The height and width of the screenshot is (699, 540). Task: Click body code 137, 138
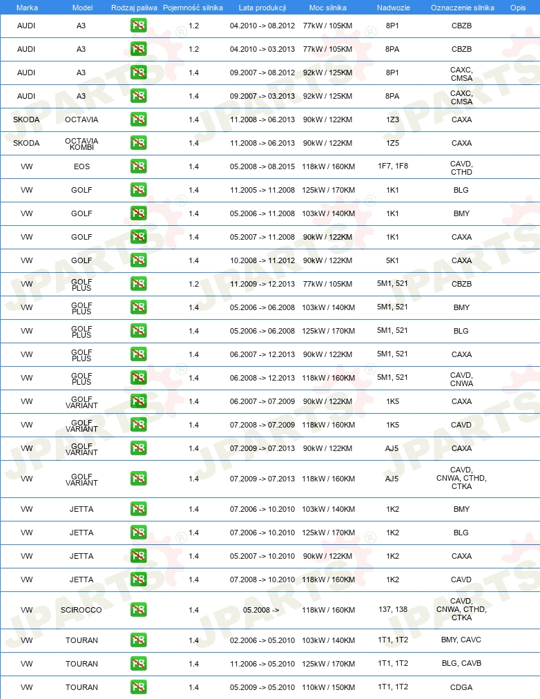pos(393,609)
